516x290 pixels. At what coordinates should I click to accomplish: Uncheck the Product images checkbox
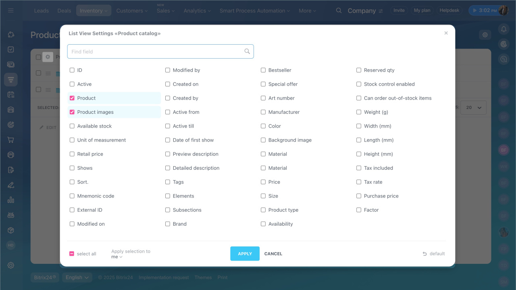(x=72, y=112)
